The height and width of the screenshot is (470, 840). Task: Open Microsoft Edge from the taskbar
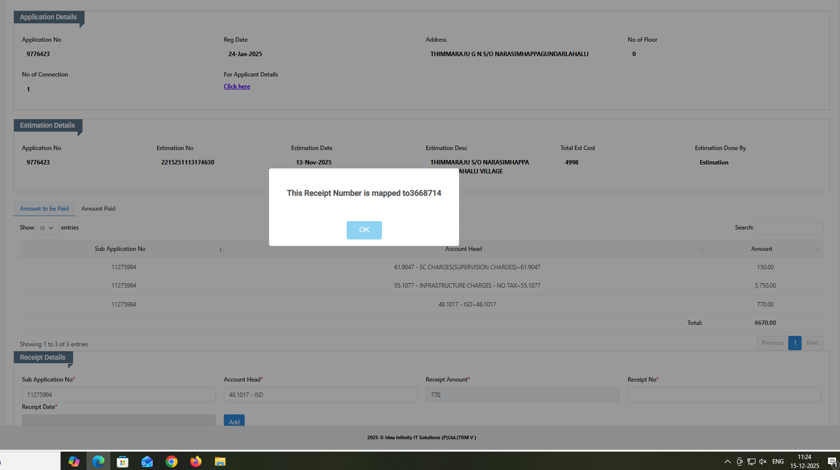click(x=98, y=462)
